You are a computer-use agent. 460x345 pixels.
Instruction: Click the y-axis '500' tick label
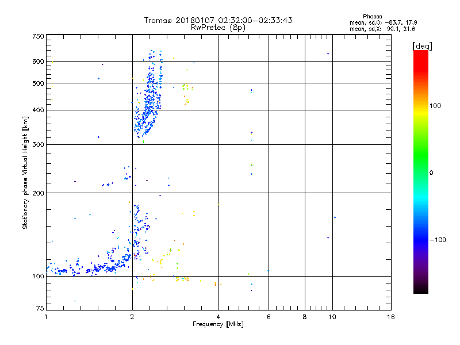(x=38, y=83)
